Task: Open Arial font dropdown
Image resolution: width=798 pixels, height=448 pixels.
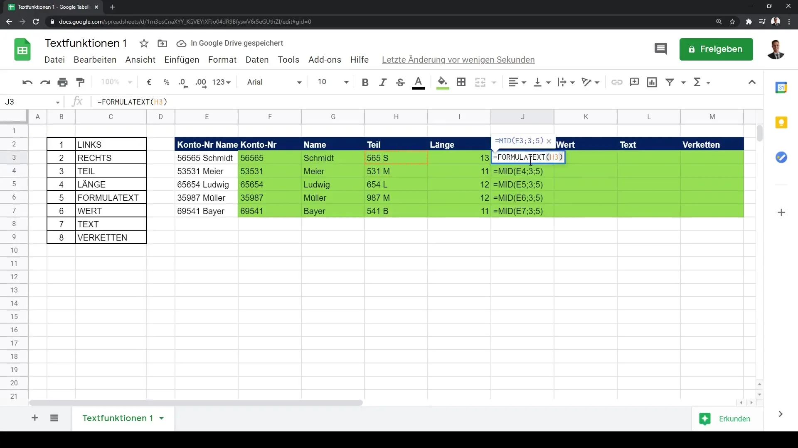Action: [274, 82]
